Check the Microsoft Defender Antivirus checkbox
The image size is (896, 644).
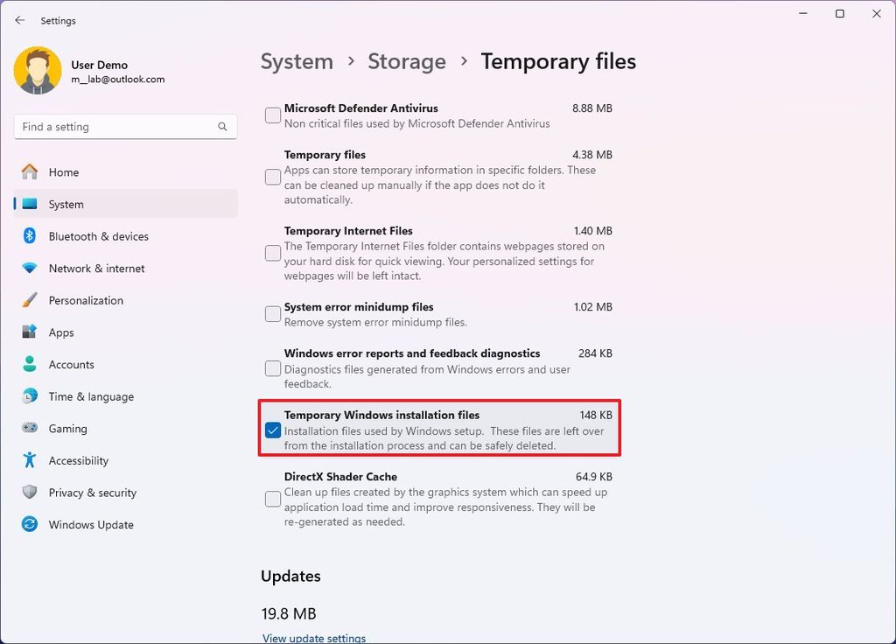(272, 115)
